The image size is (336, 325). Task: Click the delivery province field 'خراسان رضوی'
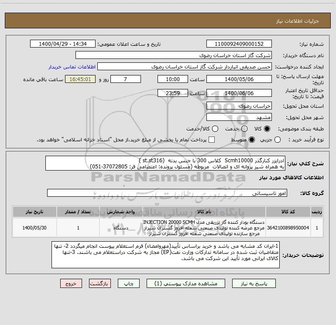[239, 106]
